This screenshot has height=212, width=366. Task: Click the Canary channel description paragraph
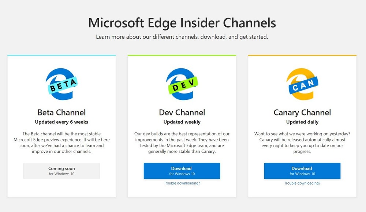point(302,143)
